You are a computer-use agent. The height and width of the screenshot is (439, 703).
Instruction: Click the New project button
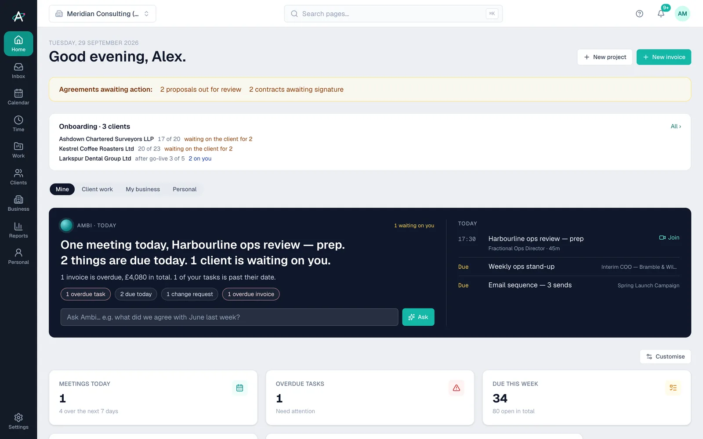tap(605, 57)
